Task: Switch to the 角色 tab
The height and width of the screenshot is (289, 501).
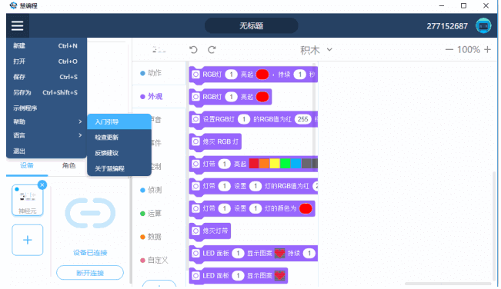Action: tap(68, 165)
